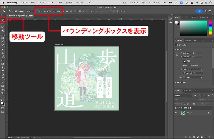Open the フィルター menu
The width and height of the screenshot is (214, 139).
click(x=80, y=3)
